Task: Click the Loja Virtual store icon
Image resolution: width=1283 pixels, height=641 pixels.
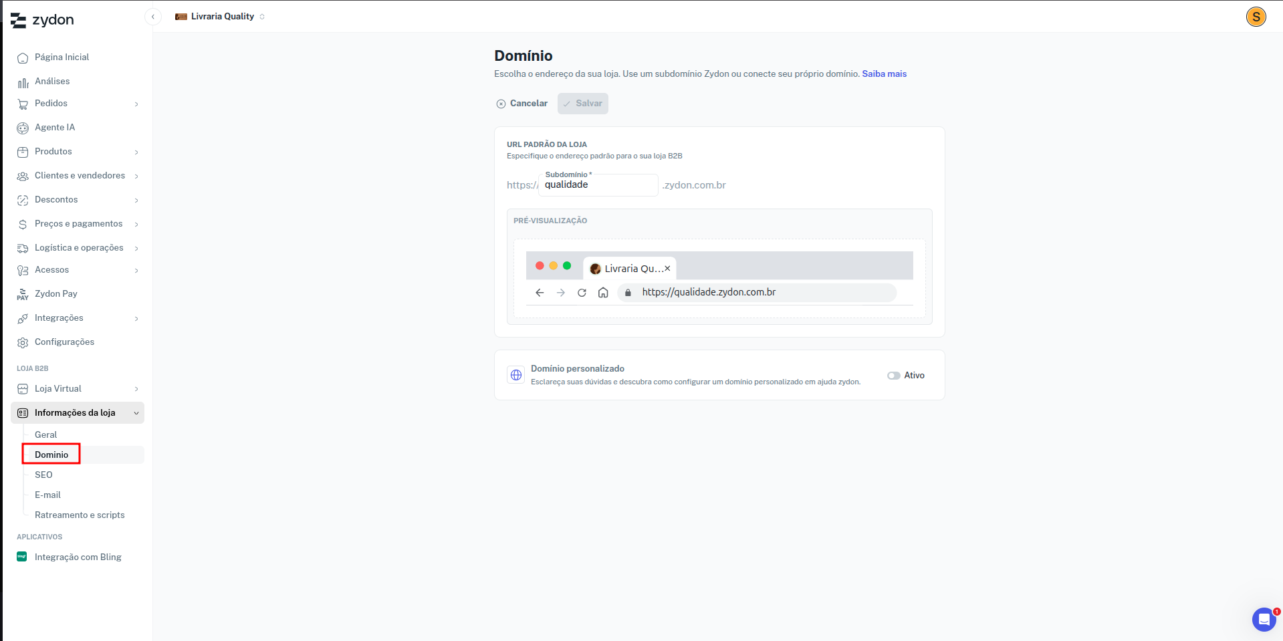Action: (x=23, y=389)
